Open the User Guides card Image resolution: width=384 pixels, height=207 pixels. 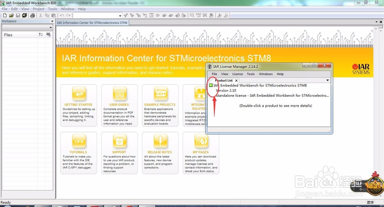(119, 105)
